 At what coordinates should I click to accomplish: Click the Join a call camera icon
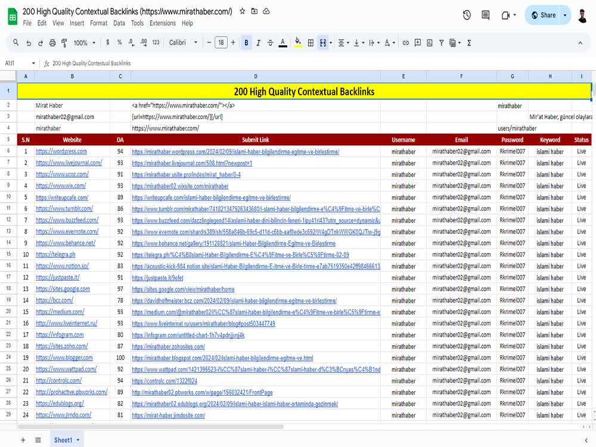click(505, 15)
